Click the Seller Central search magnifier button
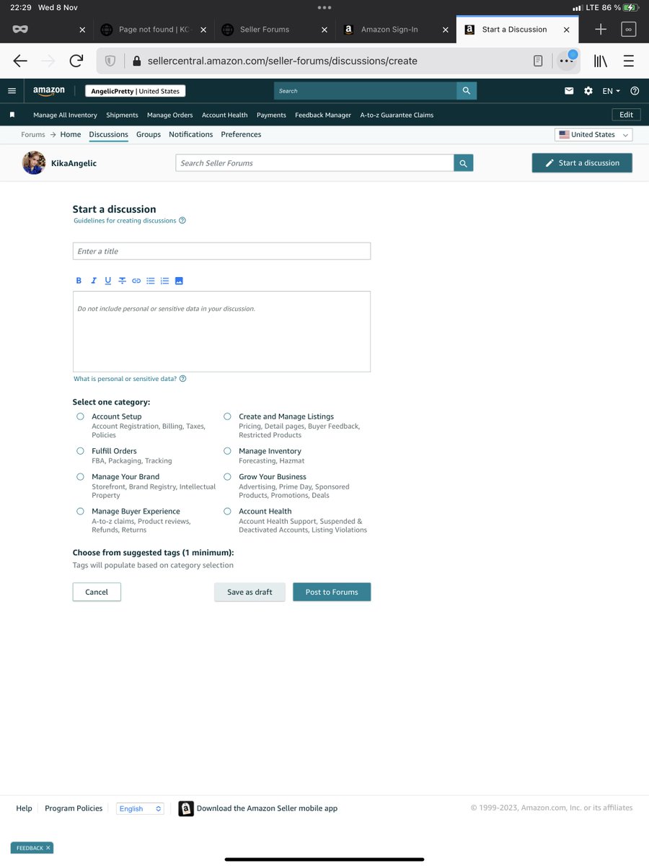 [x=467, y=91]
